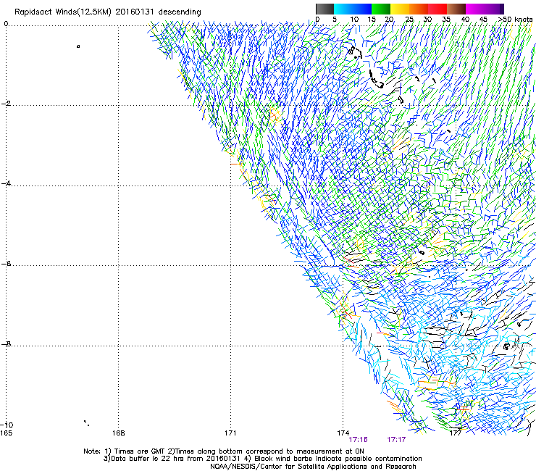Click the island outline at 177E, 8S
536x471 pixels.
pyautogui.click(x=506, y=346)
